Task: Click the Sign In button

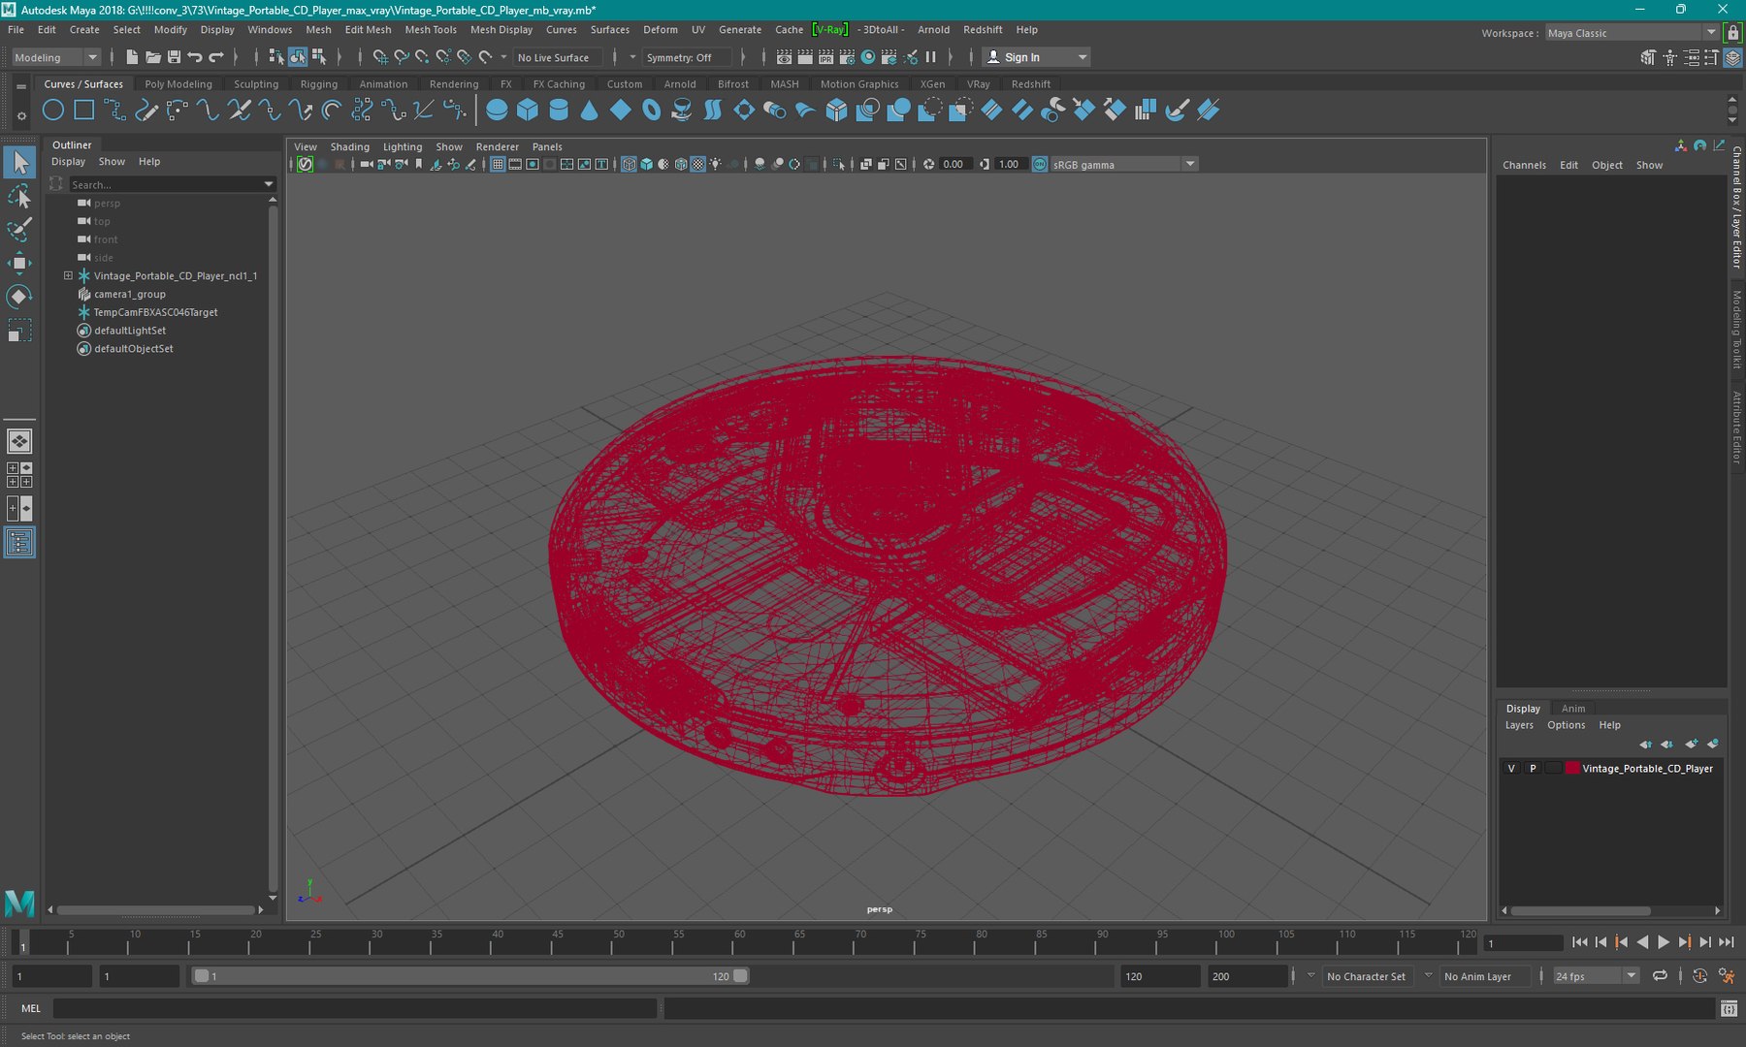Action: pyautogui.click(x=1035, y=57)
